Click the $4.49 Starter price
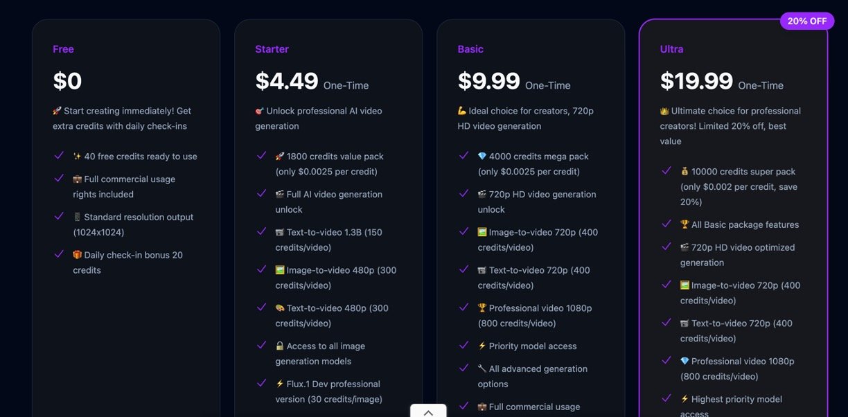Viewport: 848px width, 417px height. click(x=287, y=82)
